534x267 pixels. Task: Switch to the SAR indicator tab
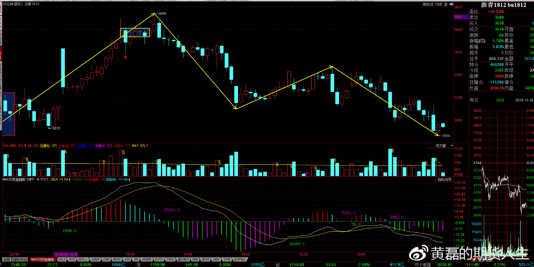coord(227,259)
